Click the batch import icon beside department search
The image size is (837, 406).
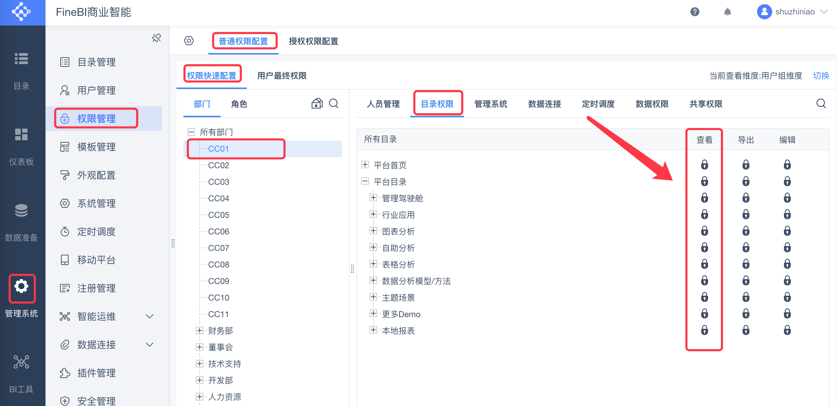tap(317, 103)
